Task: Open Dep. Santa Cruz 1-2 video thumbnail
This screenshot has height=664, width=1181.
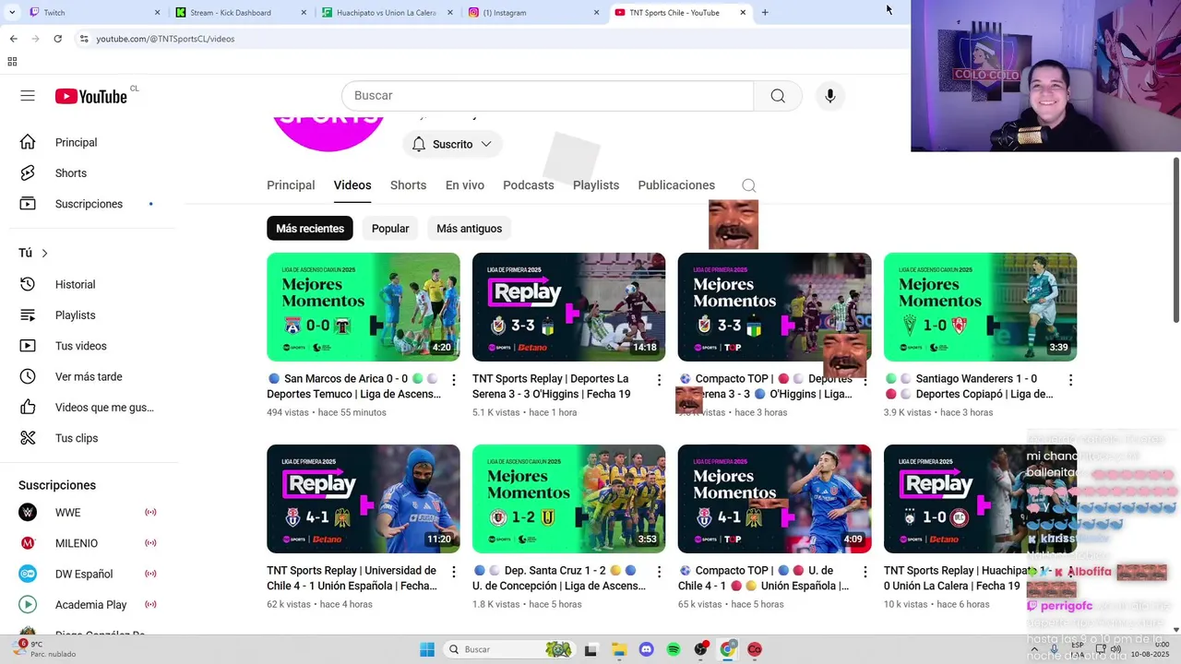Action: [568, 499]
